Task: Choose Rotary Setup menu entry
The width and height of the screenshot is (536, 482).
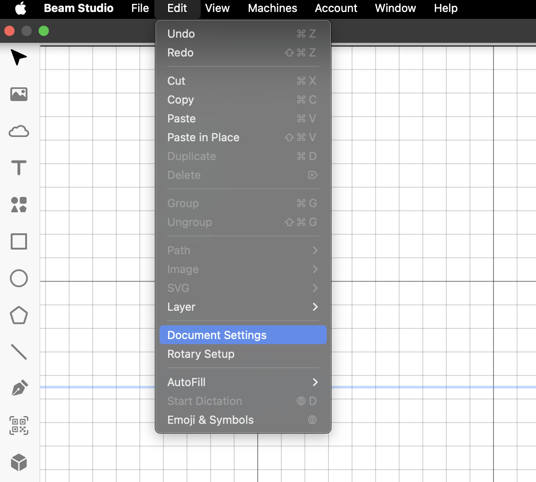Action: click(243, 354)
